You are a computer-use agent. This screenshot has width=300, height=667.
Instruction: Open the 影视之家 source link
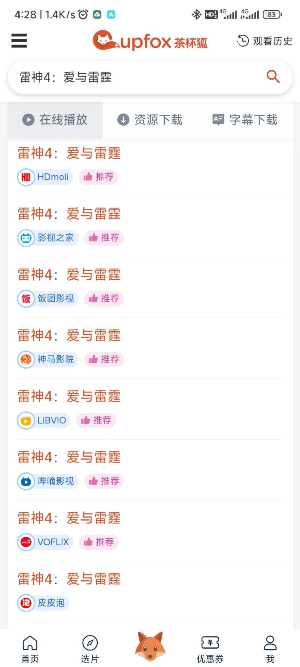48,238
